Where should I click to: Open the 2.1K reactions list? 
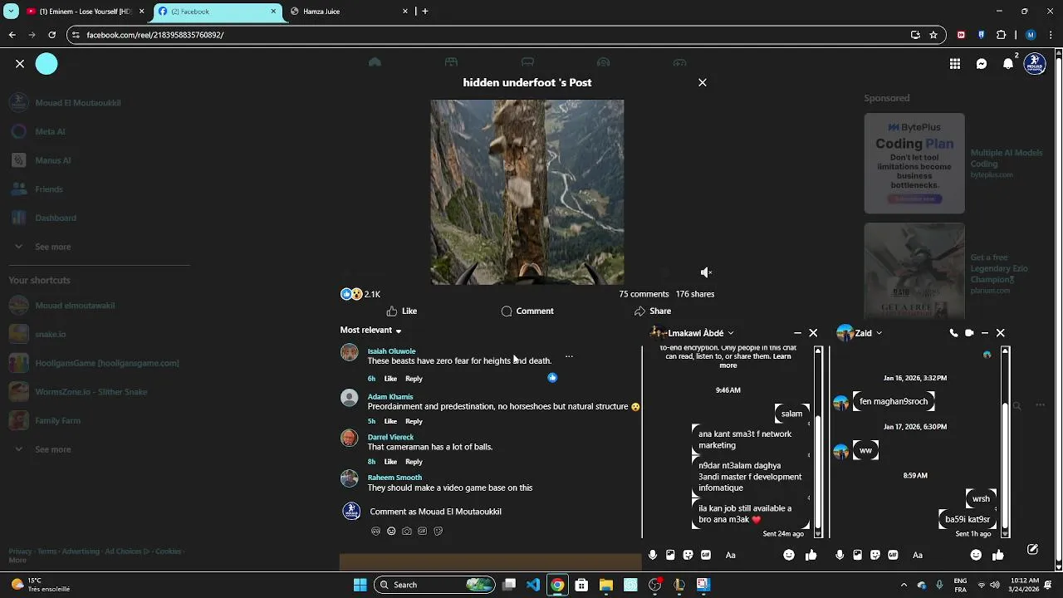click(x=360, y=294)
